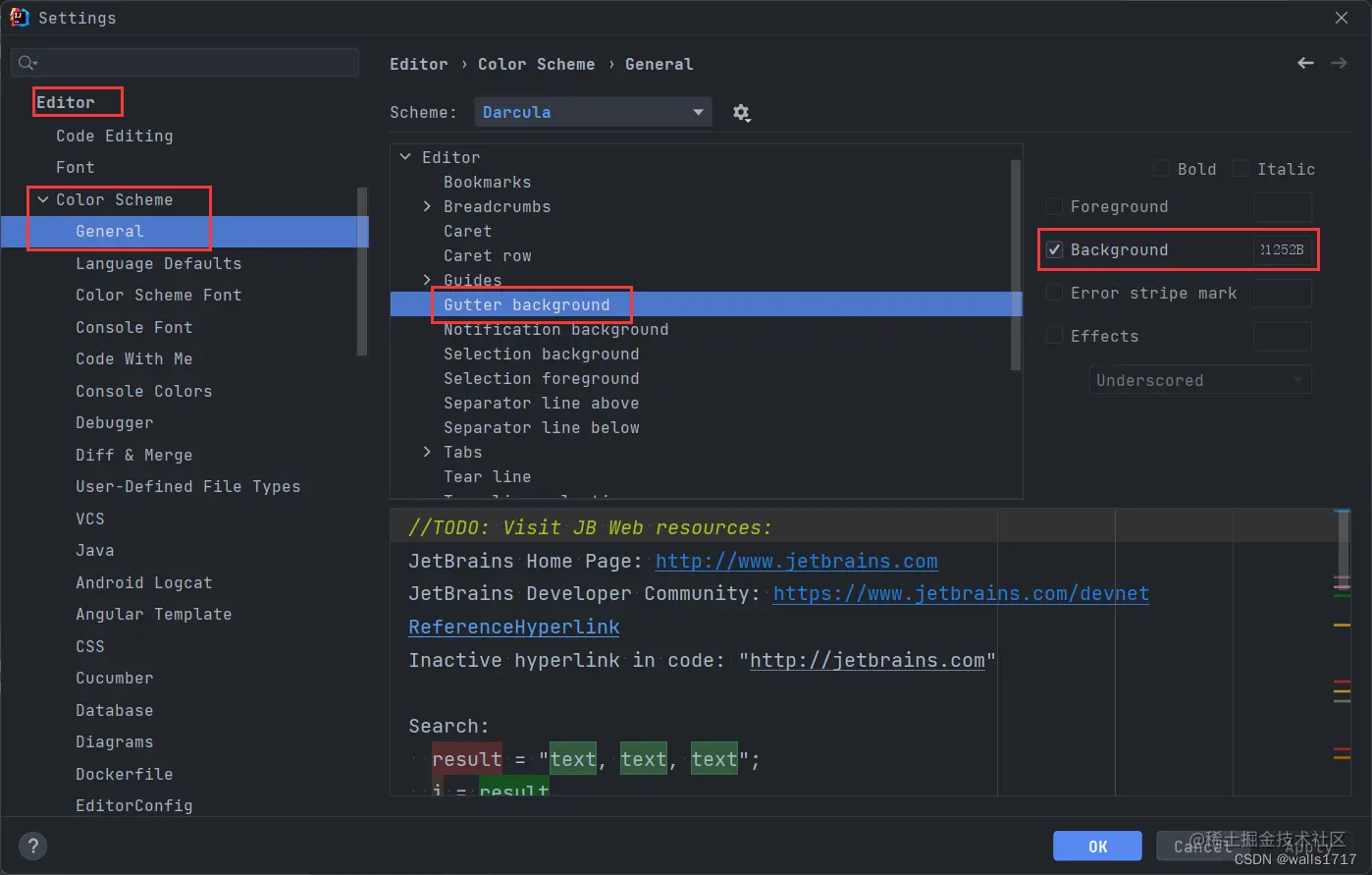Click the Cancel button
This screenshot has width=1372, height=875.
pos(1202,846)
